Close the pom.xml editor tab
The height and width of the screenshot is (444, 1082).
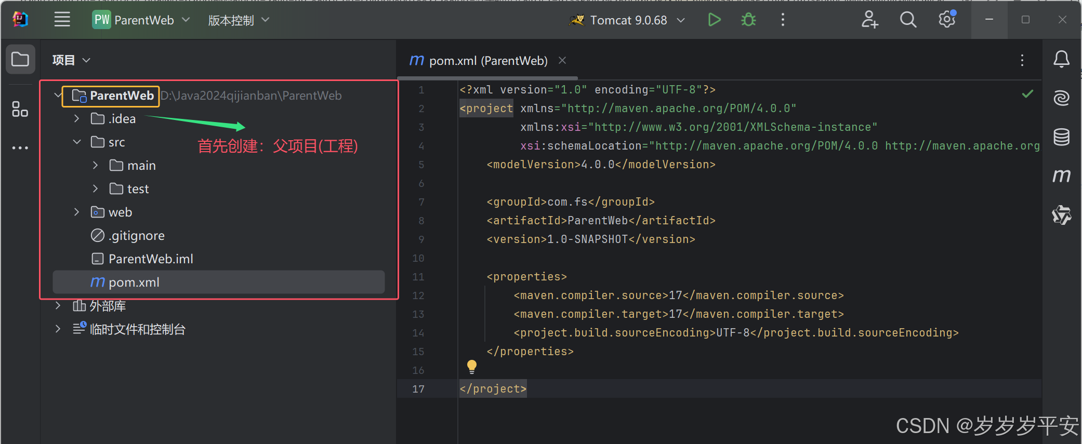click(562, 60)
